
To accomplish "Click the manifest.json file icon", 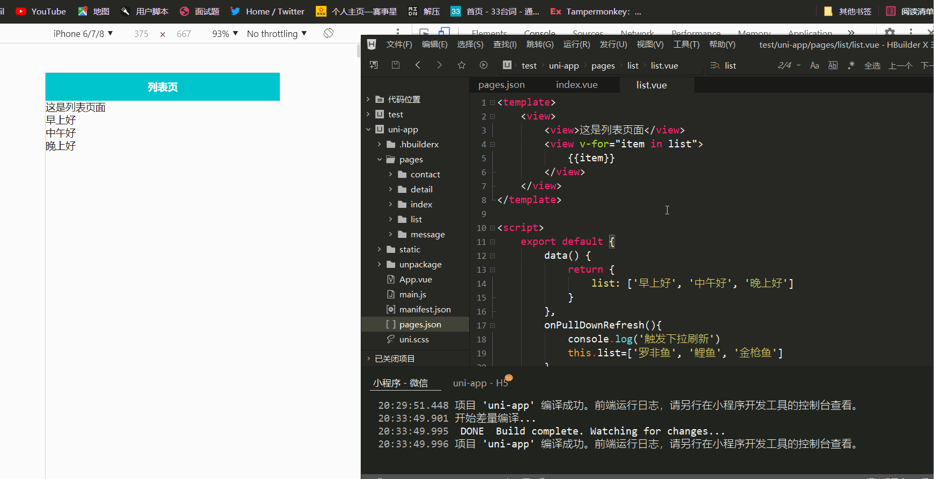I will click(391, 309).
